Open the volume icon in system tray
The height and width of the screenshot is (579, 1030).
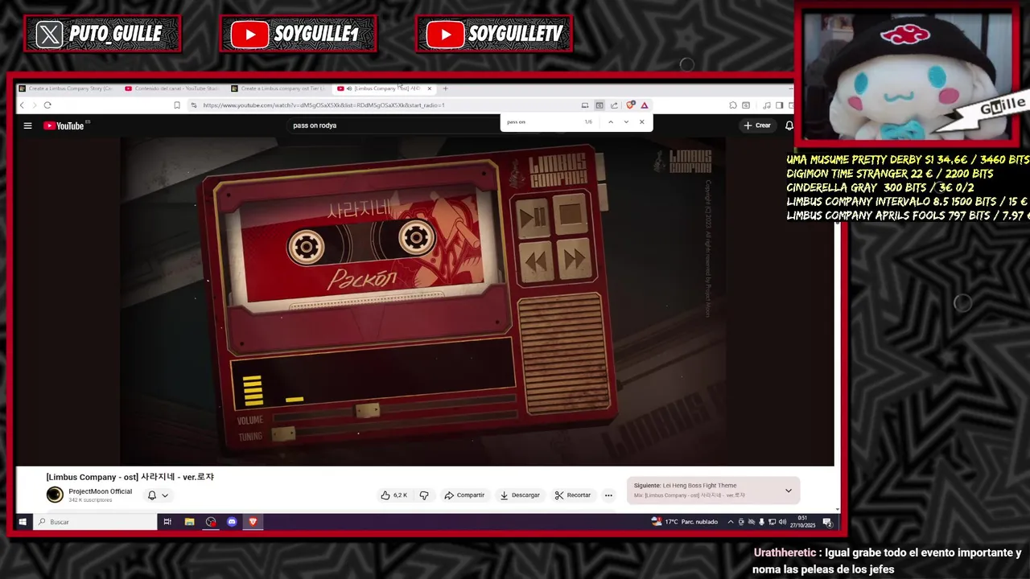[x=782, y=522]
